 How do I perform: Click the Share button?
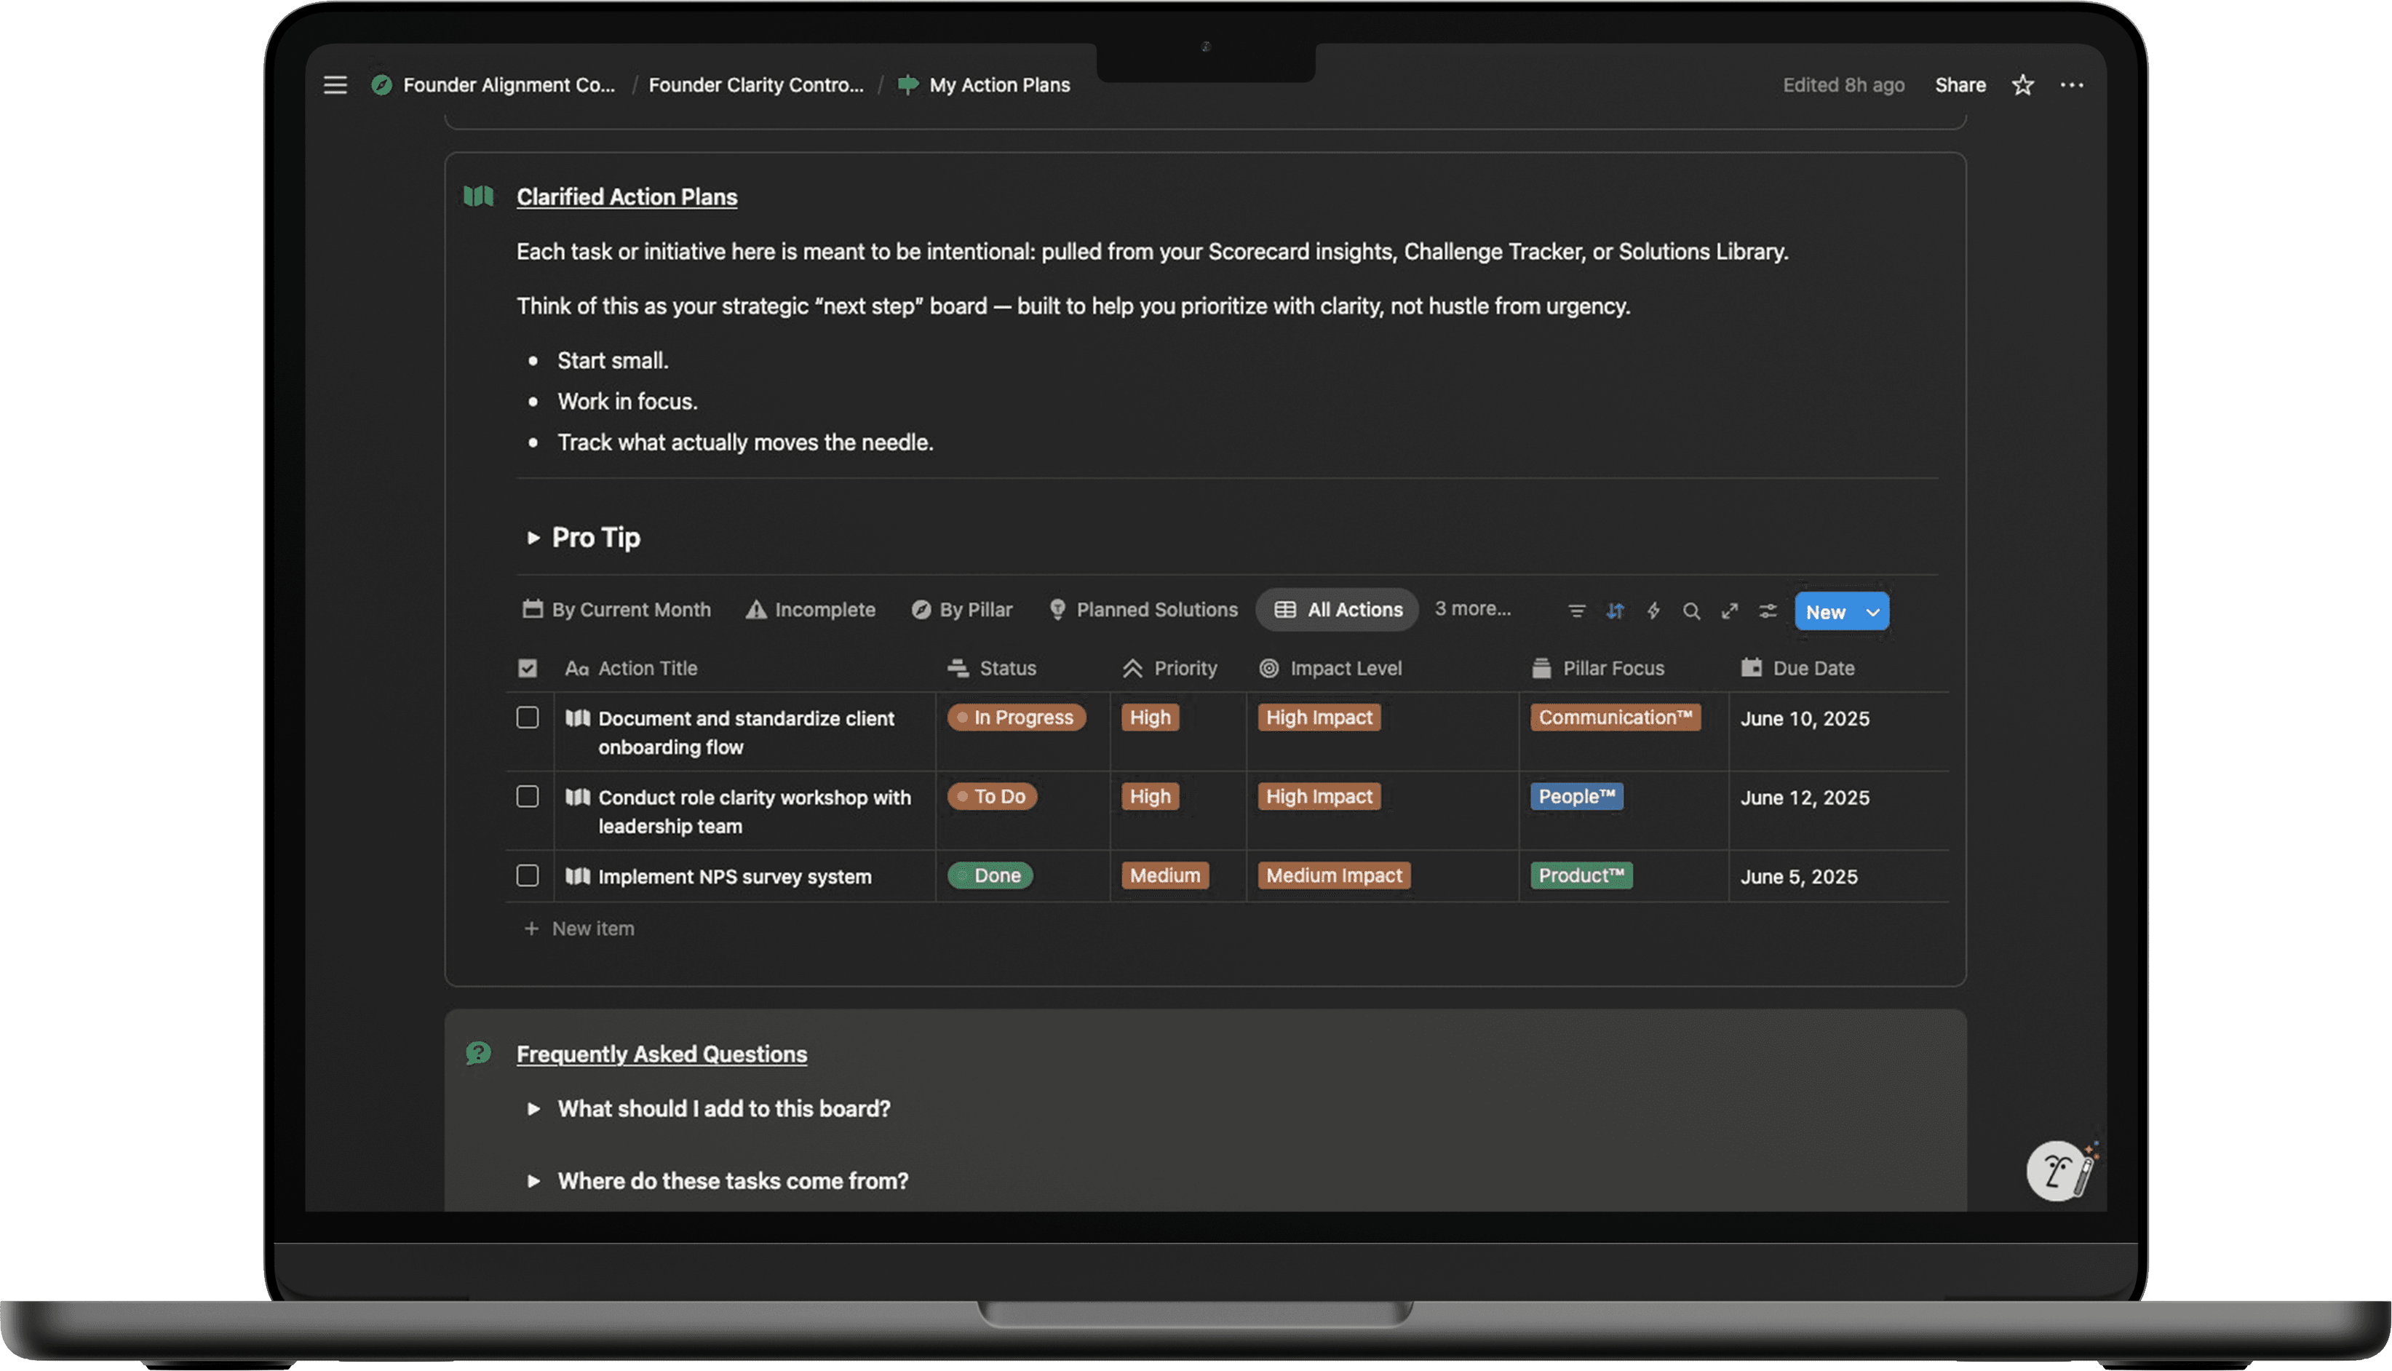(1960, 84)
